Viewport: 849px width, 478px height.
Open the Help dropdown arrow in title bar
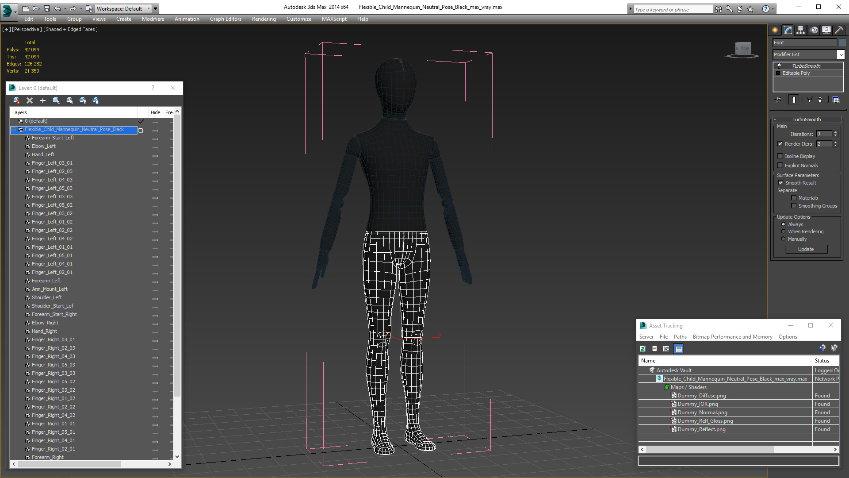[x=773, y=9]
